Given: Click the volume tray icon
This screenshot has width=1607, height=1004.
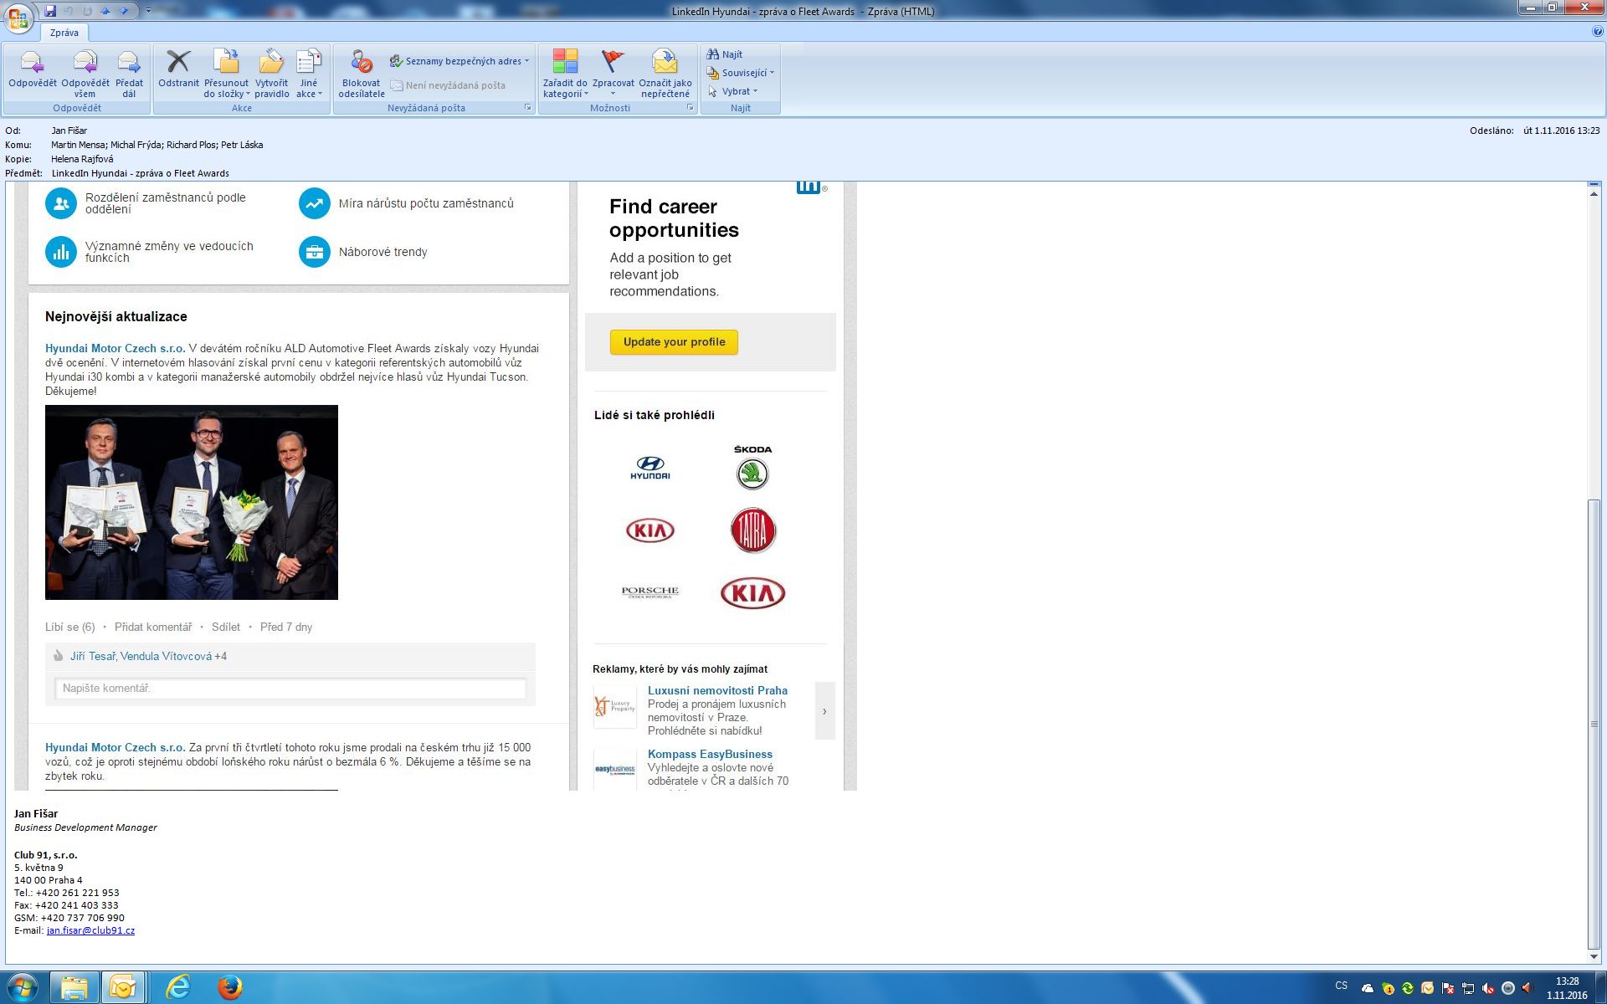Looking at the screenshot, I should (1528, 988).
